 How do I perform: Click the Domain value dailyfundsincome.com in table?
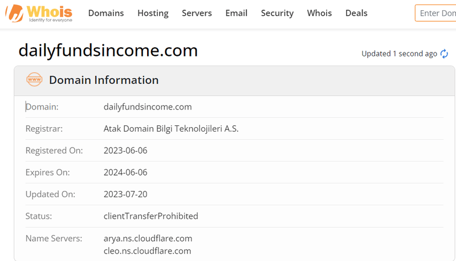click(148, 107)
